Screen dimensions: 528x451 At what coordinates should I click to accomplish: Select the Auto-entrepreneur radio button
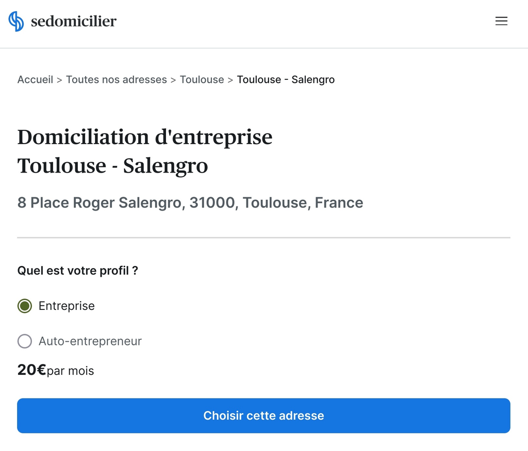click(x=25, y=341)
